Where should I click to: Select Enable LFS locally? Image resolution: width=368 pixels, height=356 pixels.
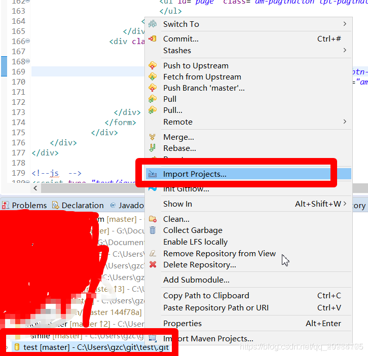(248, 242)
